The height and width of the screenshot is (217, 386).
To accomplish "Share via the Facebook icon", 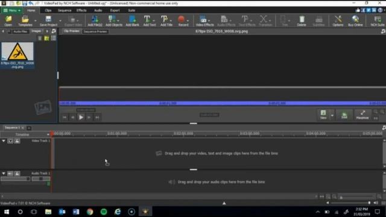I will point(363,10).
